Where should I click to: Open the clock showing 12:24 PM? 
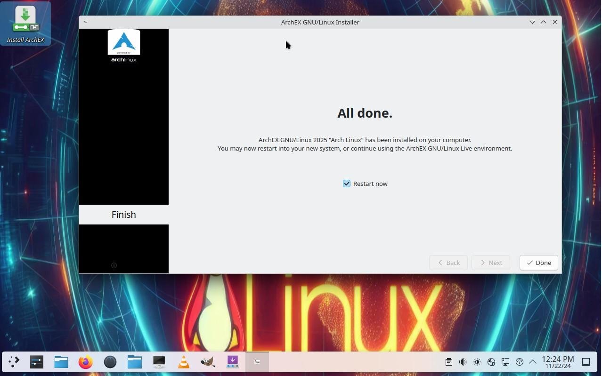(x=558, y=362)
